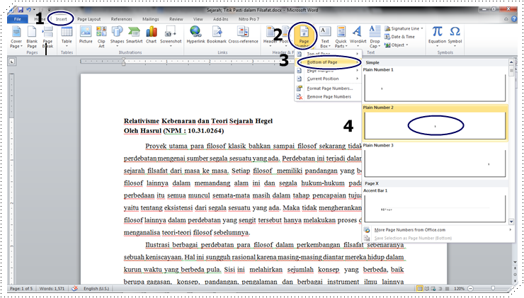Pick Plain Number 1 thumbnail
Image resolution: width=524 pixels, height=298 pixels.
(x=435, y=88)
